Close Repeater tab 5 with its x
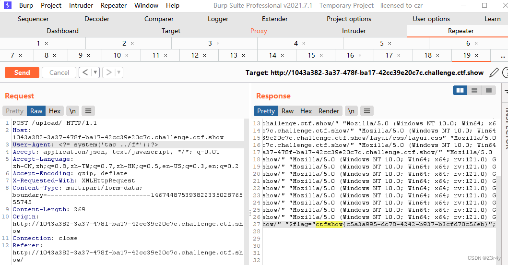 (390, 44)
